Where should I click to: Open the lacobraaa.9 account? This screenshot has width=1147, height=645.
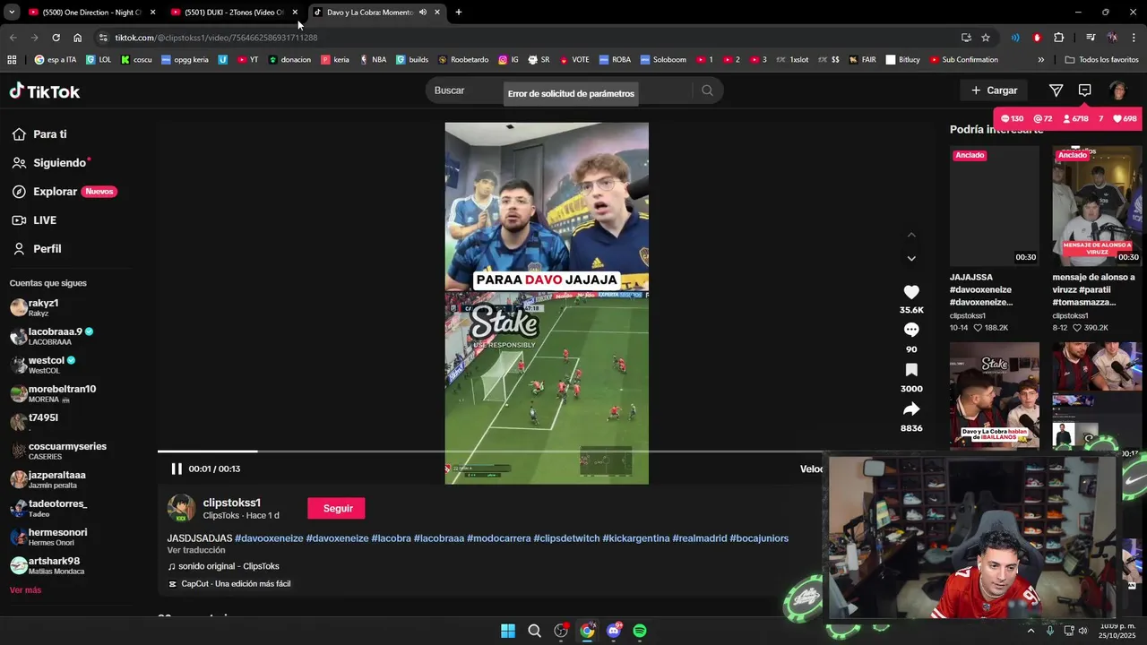click(51, 336)
